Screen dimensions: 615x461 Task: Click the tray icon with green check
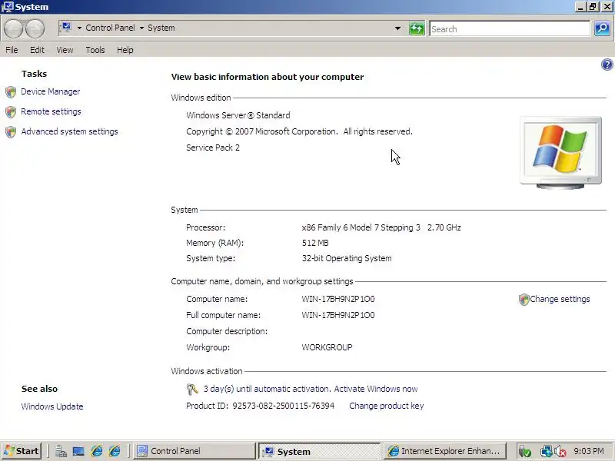pyautogui.click(x=525, y=452)
